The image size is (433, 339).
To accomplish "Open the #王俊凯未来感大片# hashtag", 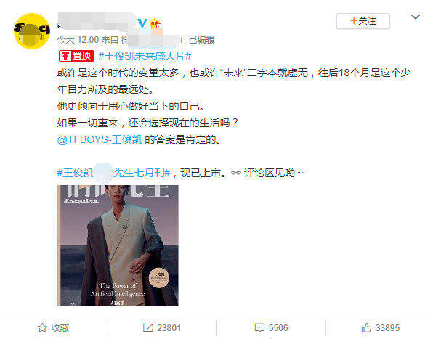I will click(x=145, y=57).
